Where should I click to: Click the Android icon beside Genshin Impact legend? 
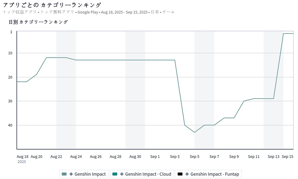(71, 174)
